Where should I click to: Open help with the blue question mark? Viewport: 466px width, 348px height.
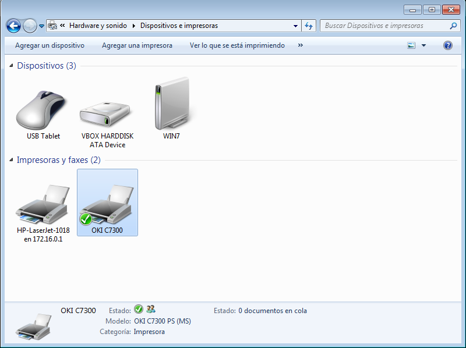click(x=448, y=45)
